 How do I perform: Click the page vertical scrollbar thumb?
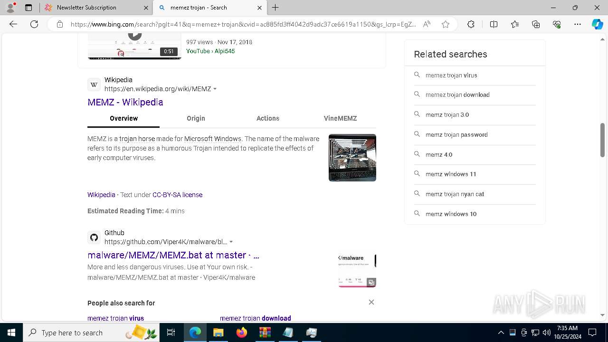(602, 140)
